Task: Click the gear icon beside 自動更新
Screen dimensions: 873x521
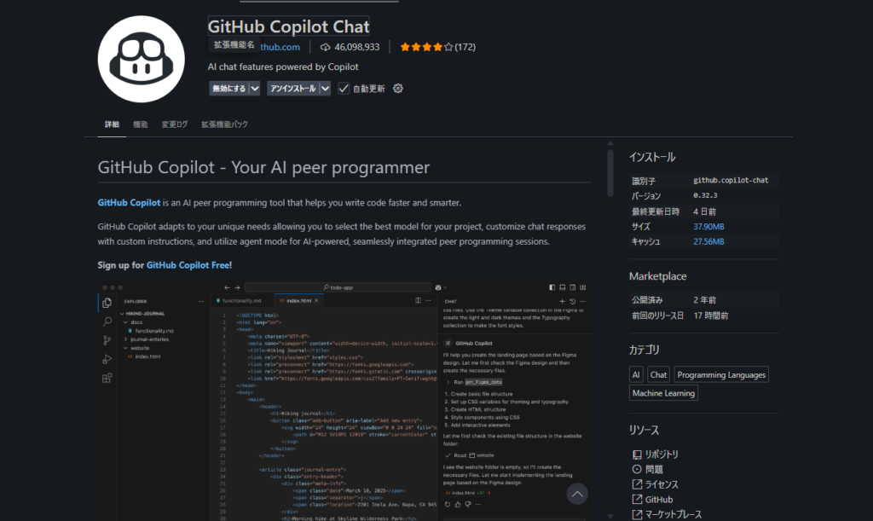Action: coord(397,88)
